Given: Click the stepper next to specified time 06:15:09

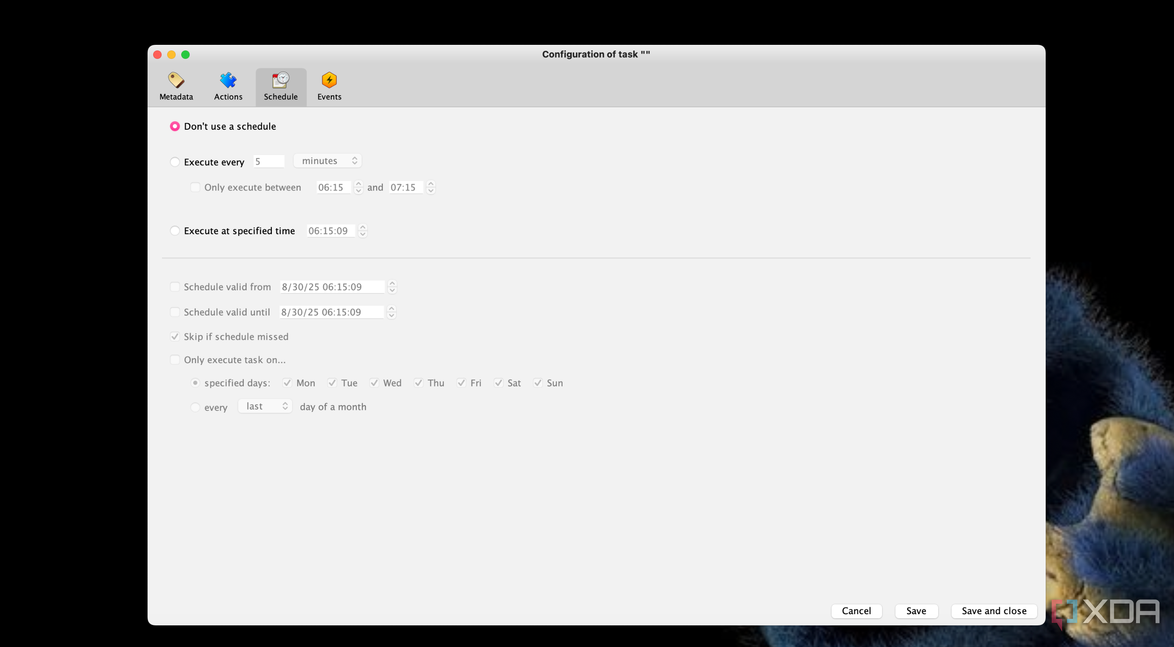Looking at the screenshot, I should pos(363,231).
